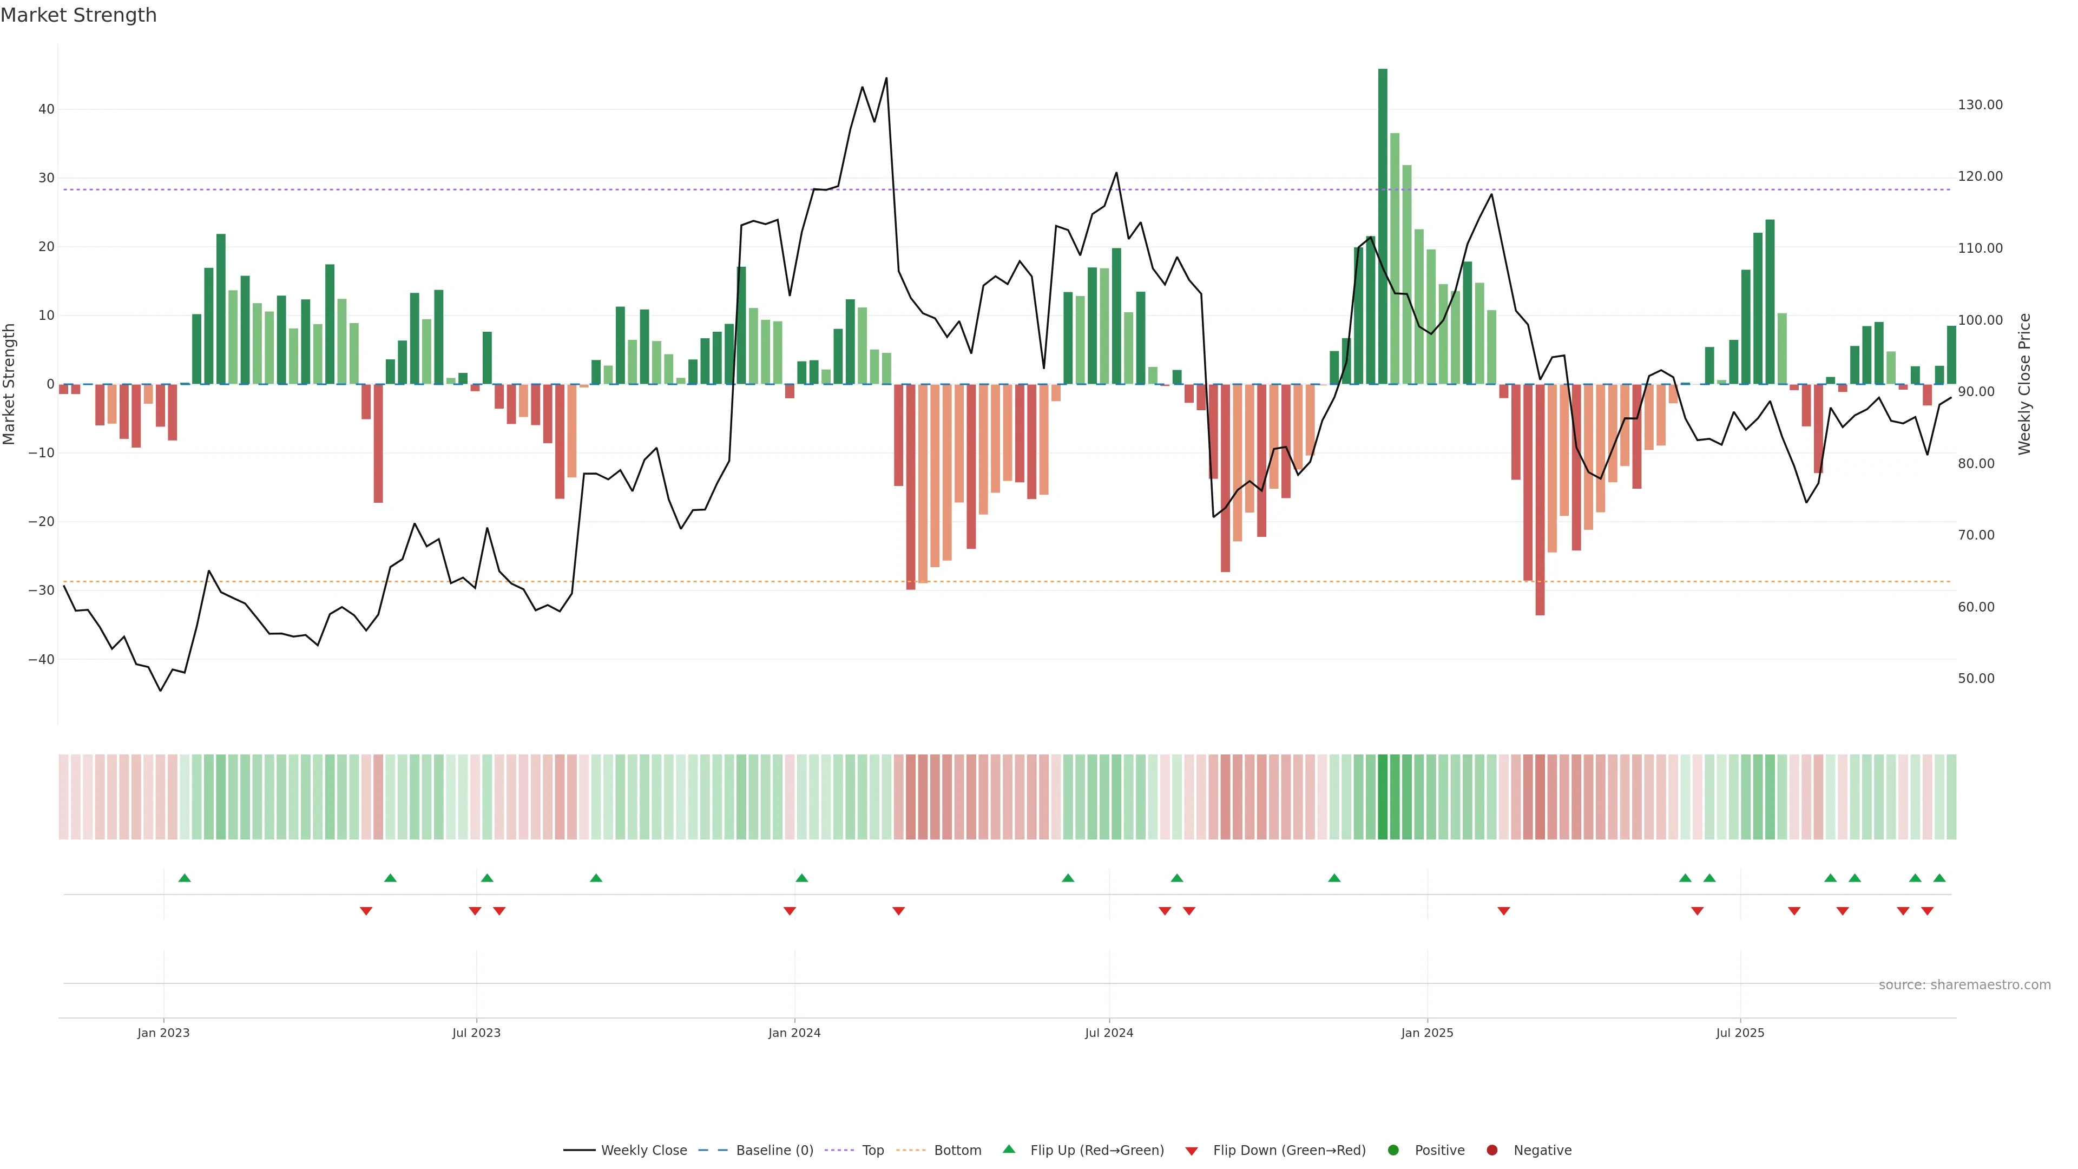This screenshot has height=1169, width=2078.
Task: Click the Flip Down red triangle legend icon
Action: [x=1192, y=1151]
